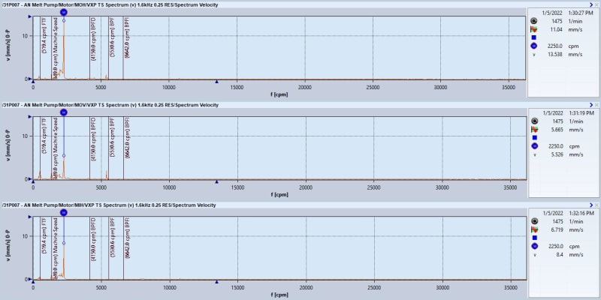This screenshot has width=601, height=300.
Task: Close the MOV spectrum info panel
Action: point(596,105)
